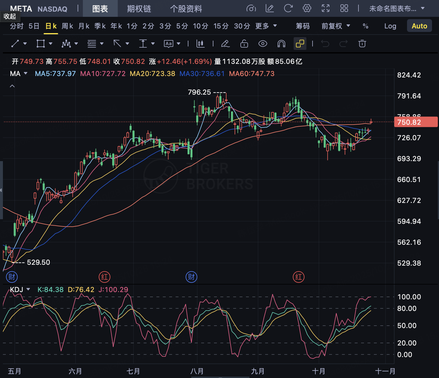Select the text annotation tool
This screenshot has width=439, height=378.
pyautogui.click(x=169, y=44)
